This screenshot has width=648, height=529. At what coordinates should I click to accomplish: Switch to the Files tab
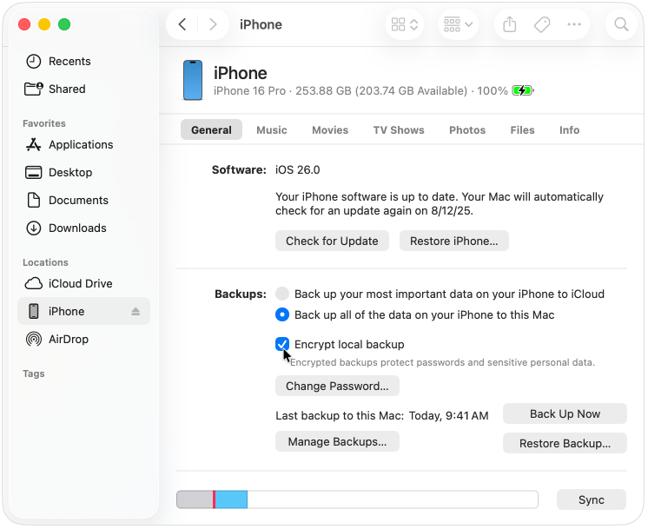click(x=522, y=129)
